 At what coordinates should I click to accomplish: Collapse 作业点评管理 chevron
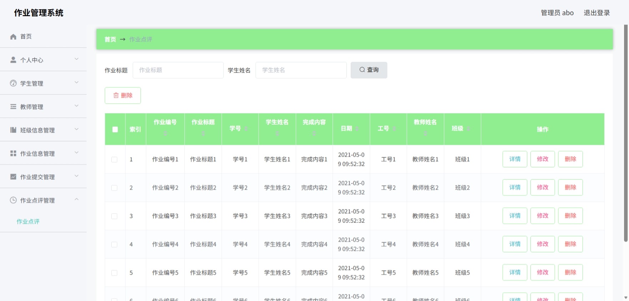[76, 199]
